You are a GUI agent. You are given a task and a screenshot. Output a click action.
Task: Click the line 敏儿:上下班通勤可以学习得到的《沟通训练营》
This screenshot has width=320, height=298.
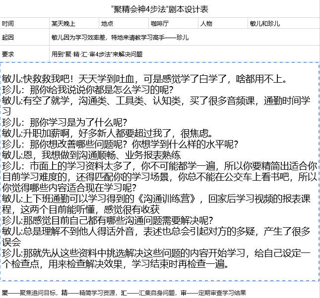coord(156,199)
